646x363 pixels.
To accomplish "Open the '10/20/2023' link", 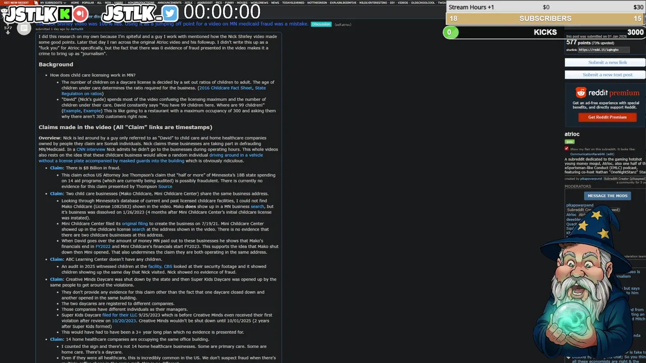I will point(124,321).
